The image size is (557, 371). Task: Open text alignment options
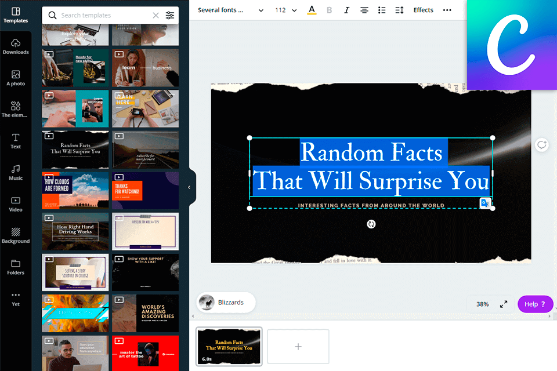pyautogui.click(x=364, y=10)
